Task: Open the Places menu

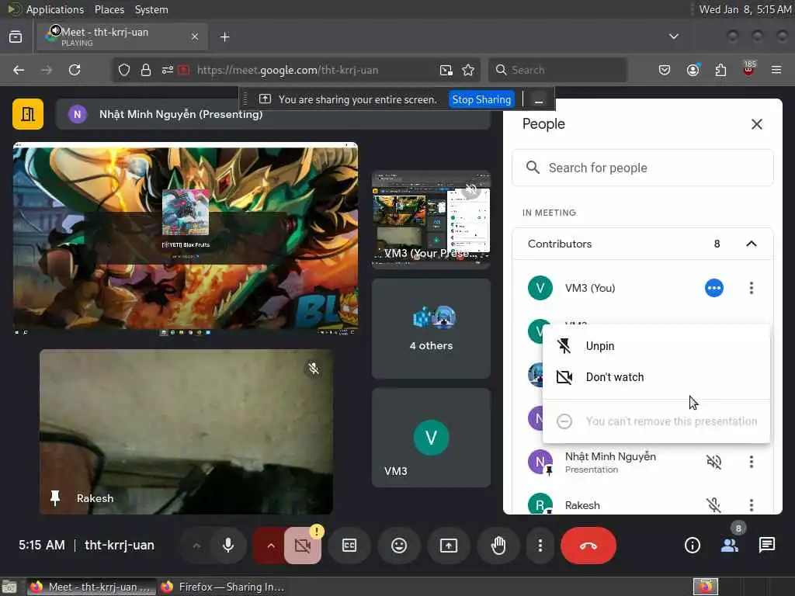Action: tap(109, 9)
